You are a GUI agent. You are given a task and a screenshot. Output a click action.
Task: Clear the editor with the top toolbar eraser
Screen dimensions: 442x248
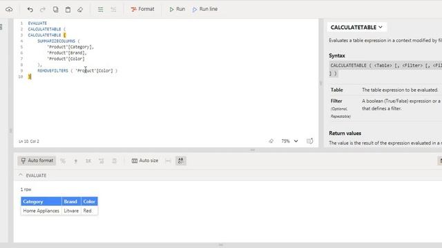(80, 9)
